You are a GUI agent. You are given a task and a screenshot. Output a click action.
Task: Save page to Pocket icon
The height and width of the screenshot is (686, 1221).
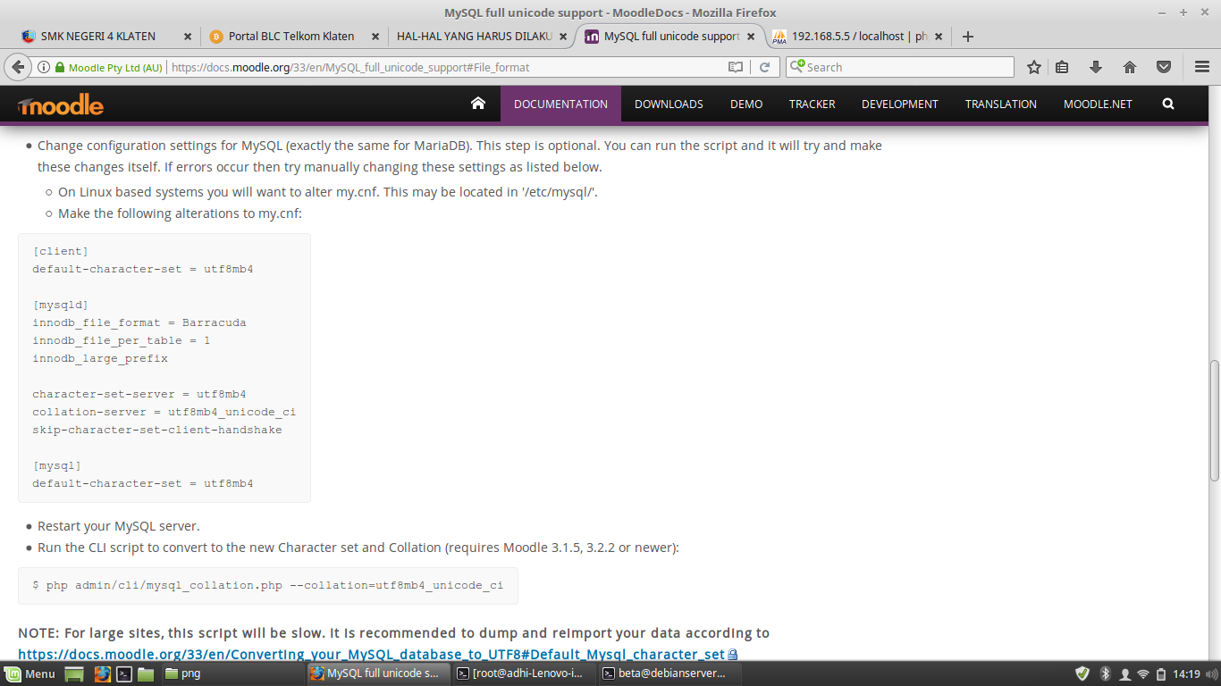pos(1164,67)
